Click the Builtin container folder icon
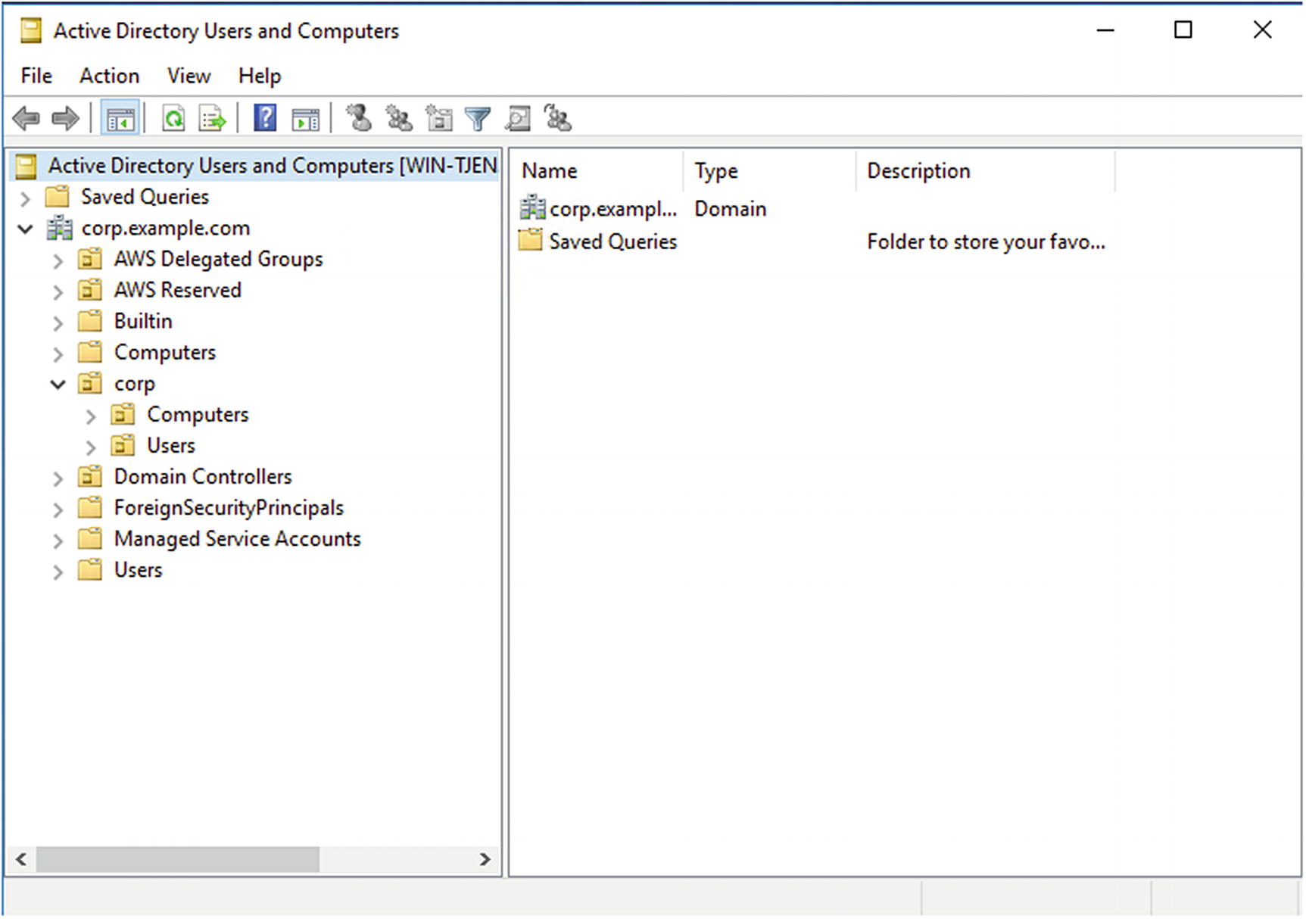The width and height of the screenshot is (1306, 919). [x=90, y=321]
